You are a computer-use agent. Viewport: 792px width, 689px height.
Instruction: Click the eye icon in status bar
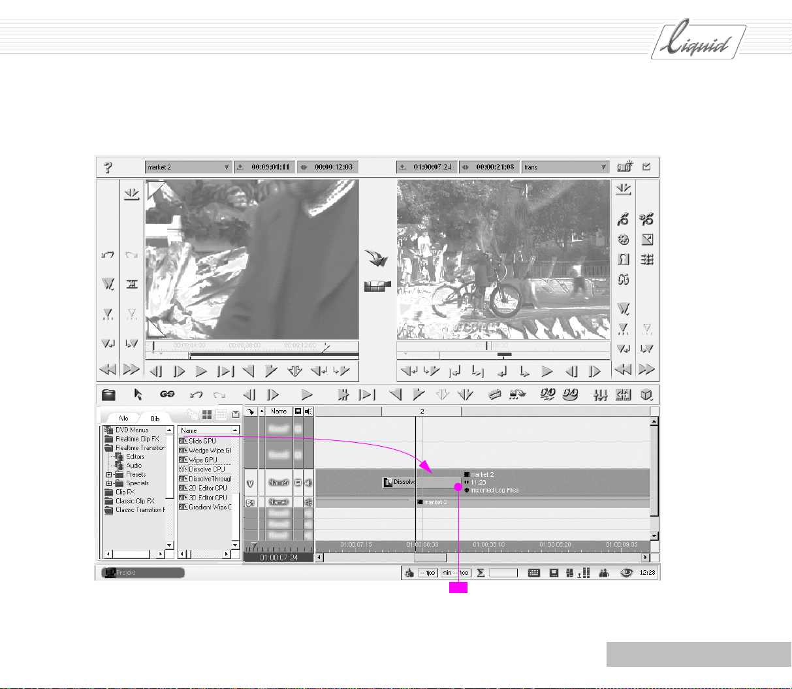pos(627,573)
